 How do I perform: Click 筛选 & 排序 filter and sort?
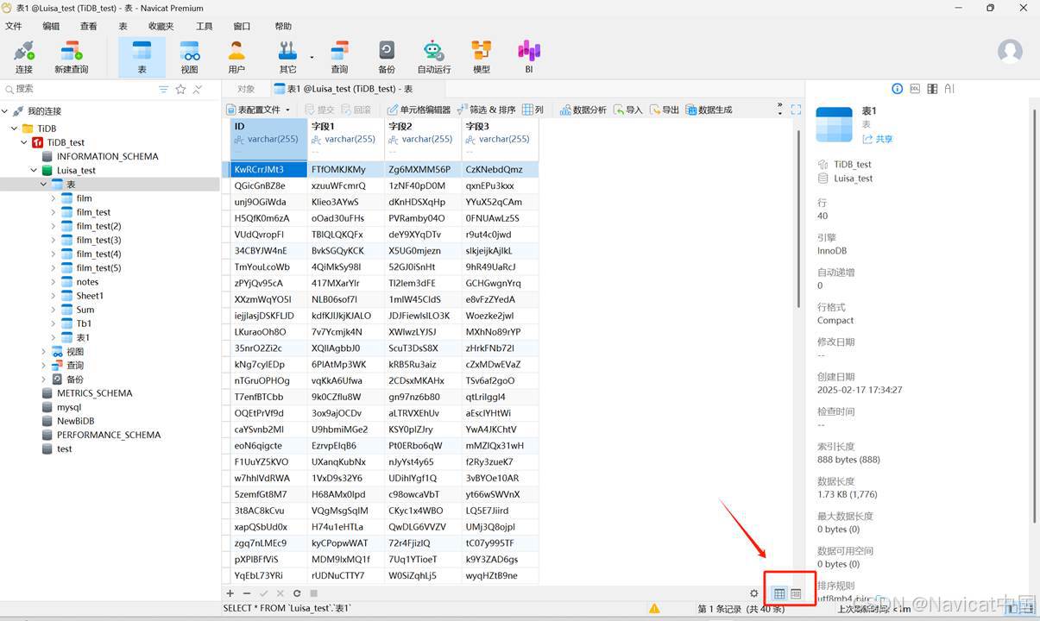[485, 110]
